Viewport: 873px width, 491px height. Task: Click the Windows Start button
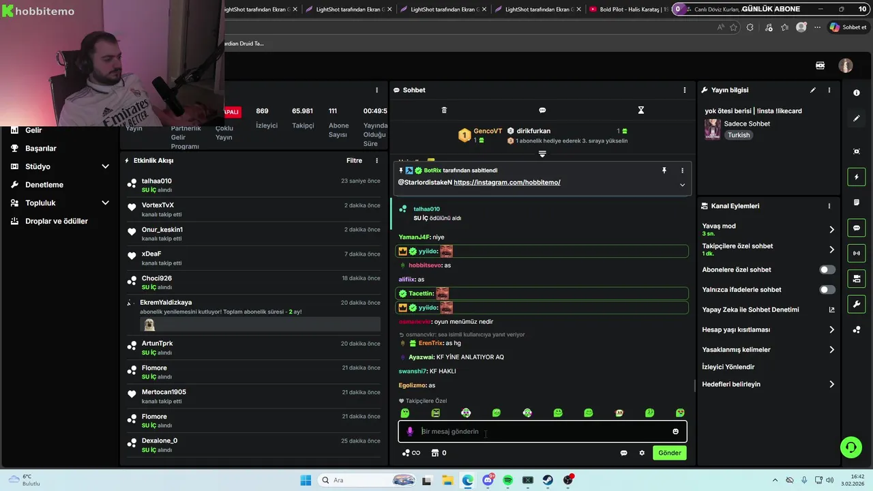(306, 480)
